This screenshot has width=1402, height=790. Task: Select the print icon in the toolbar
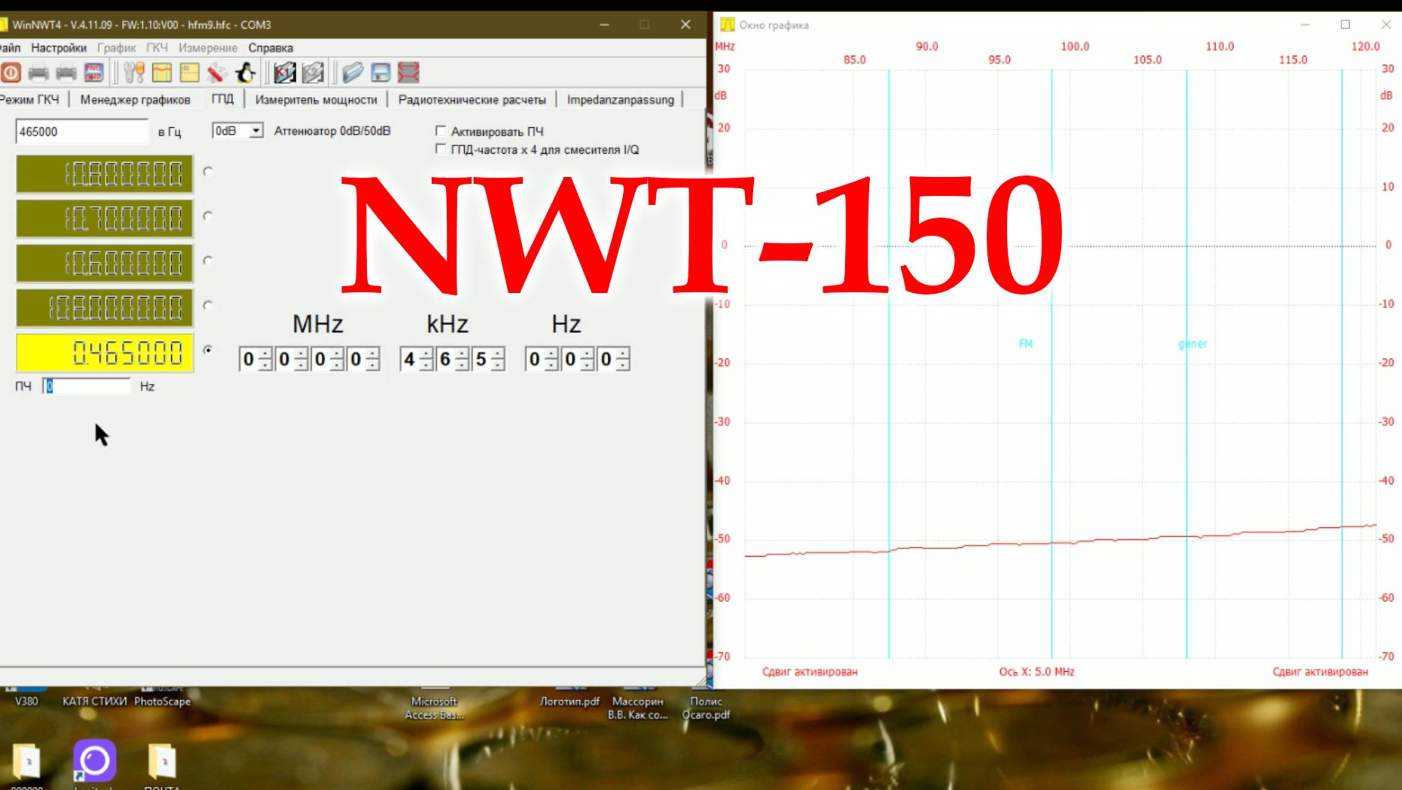tap(39, 72)
